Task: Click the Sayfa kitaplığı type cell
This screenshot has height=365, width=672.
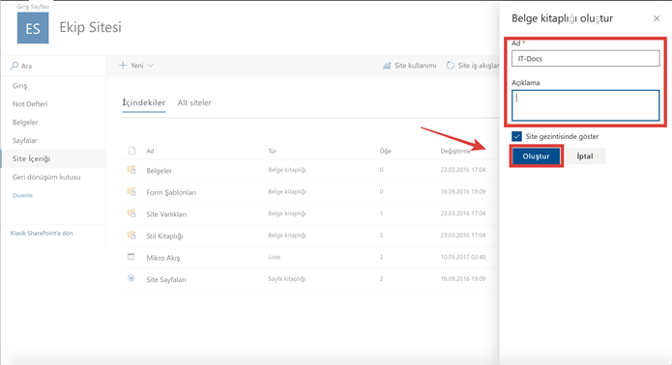Action: click(287, 279)
